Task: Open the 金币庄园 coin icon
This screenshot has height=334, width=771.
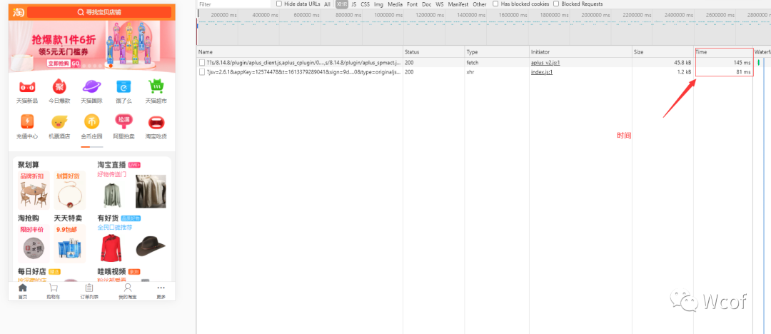Action: tap(91, 121)
